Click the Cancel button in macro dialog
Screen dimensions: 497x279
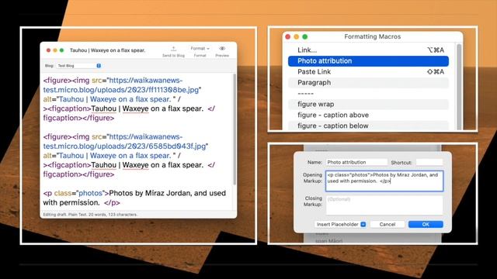[388, 224]
